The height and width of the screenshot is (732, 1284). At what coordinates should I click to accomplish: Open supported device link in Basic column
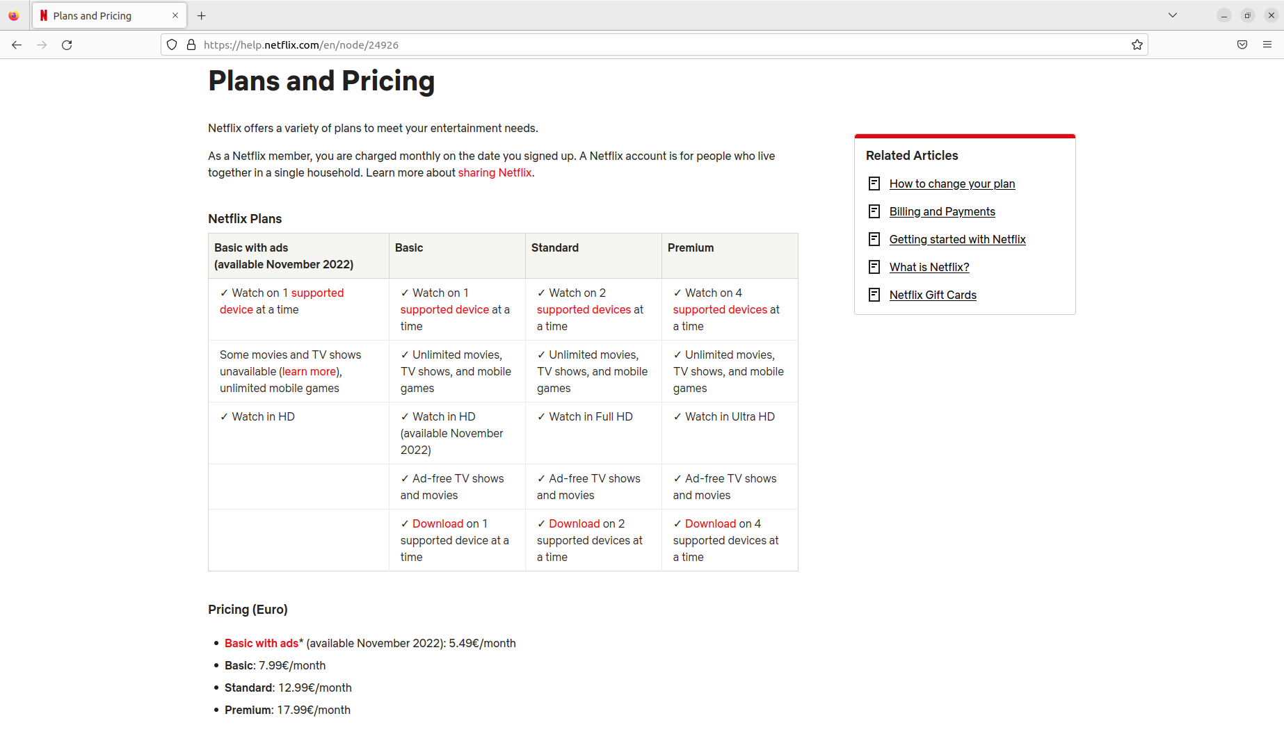(x=444, y=309)
